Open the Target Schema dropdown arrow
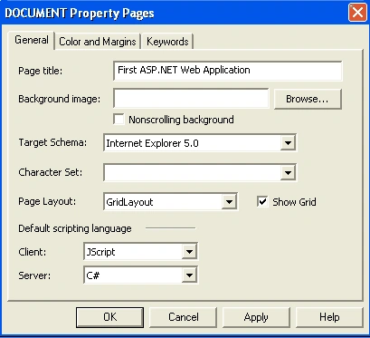Screen dimensions: 370x338 (x=288, y=143)
